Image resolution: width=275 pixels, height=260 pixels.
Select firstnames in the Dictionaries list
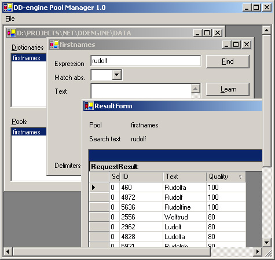click(29, 58)
